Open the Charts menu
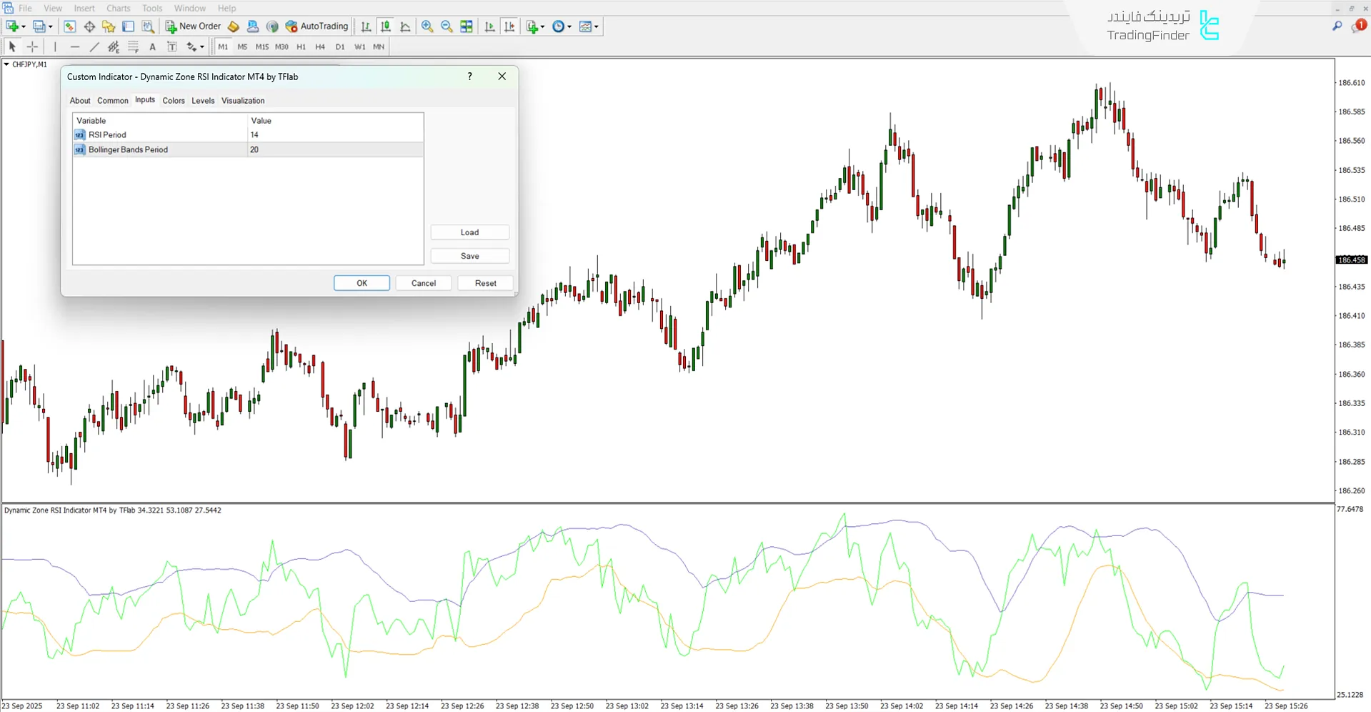 coord(118,8)
